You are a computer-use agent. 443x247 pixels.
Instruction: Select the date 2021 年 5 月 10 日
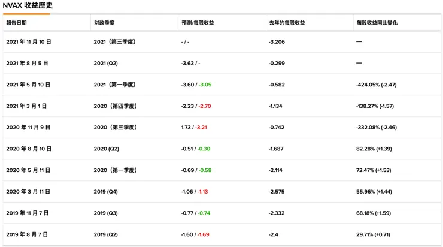click(x=28, y=85)
